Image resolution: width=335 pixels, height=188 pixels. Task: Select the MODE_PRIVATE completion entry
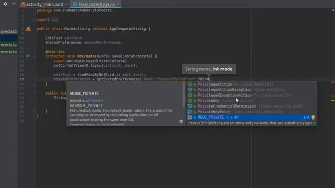coord(251,117)
